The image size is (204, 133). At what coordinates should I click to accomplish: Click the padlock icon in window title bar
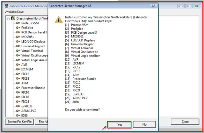pyautogui.click(x=6, y=6)
